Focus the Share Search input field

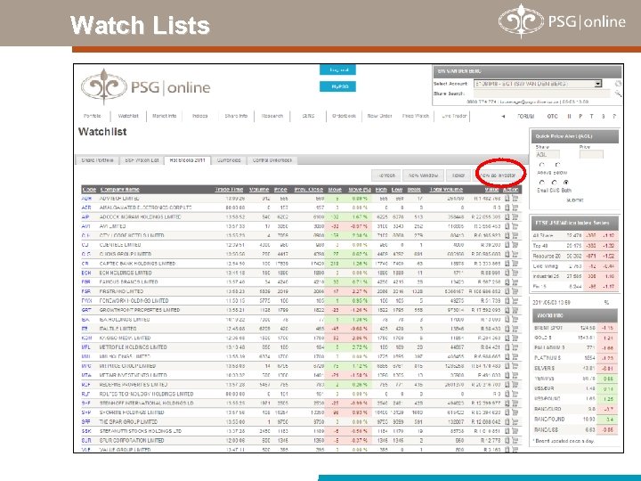point(541,94)
